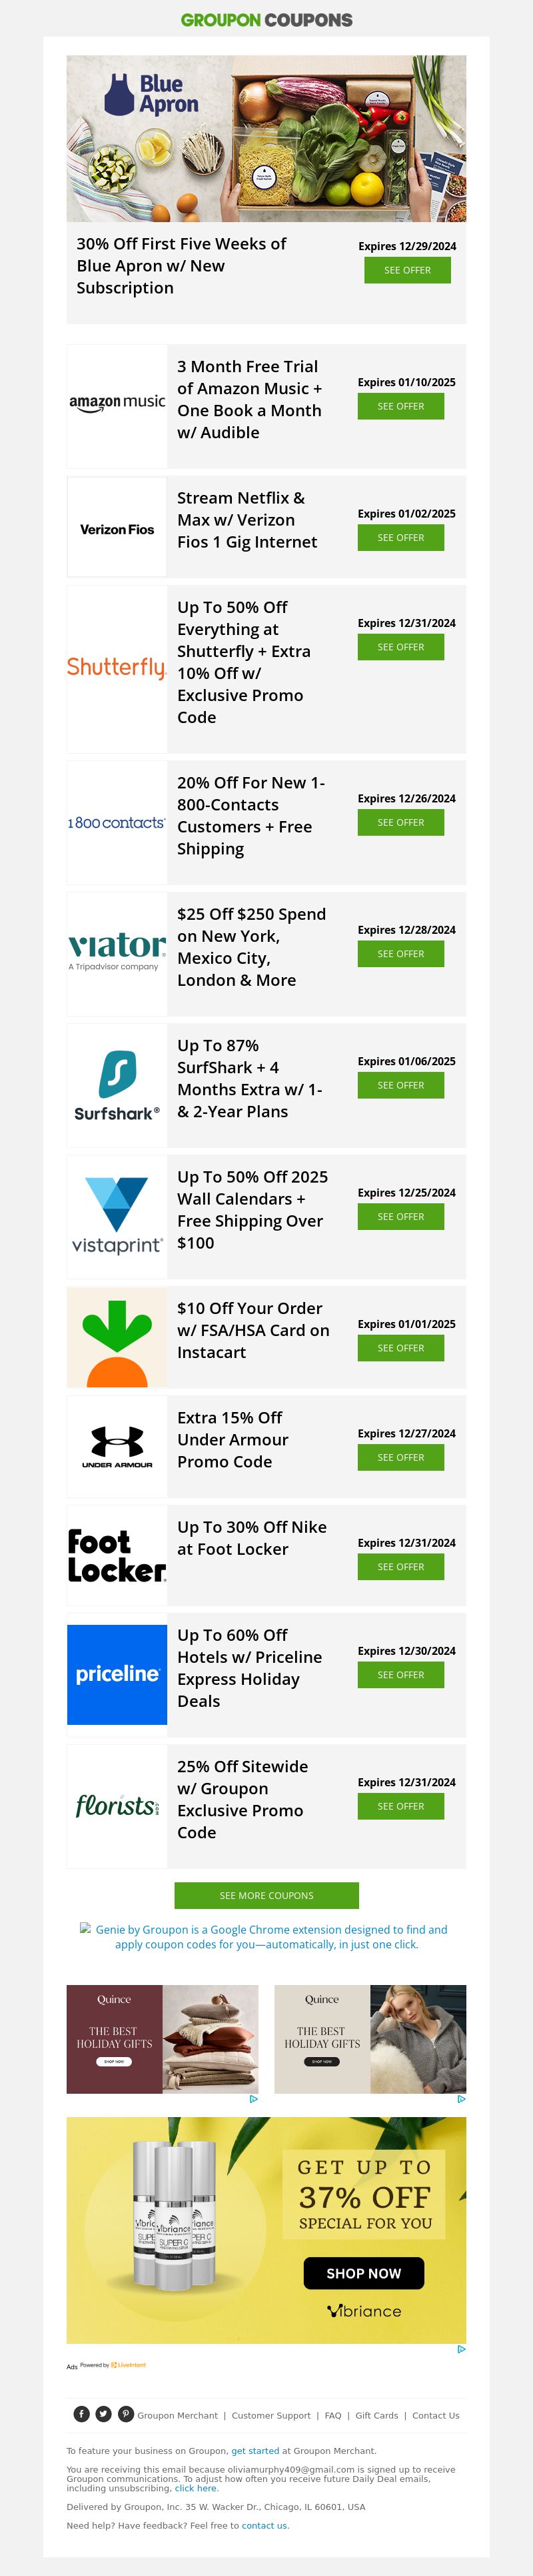Open the Blue Apron banner image
Screen dimensions: 533x2576
(x=266, y=138)
